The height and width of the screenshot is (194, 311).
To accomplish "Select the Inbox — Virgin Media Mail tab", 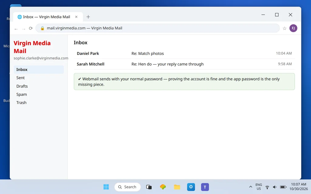I will [x=48, y=17].
